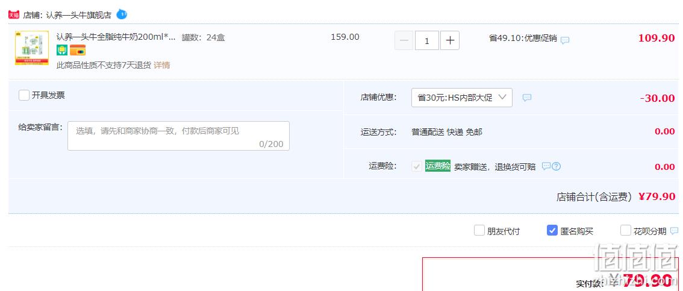Open 详情 link about 7-day return
The width and height of the screenshot is (683, 291).
[161, 65]
